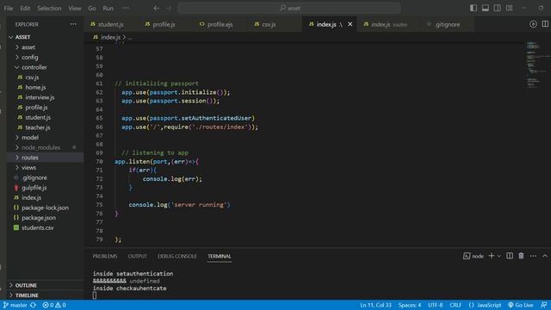Open terminal panel more actions
Screen dimensions: 551x310
pos(533,256)
